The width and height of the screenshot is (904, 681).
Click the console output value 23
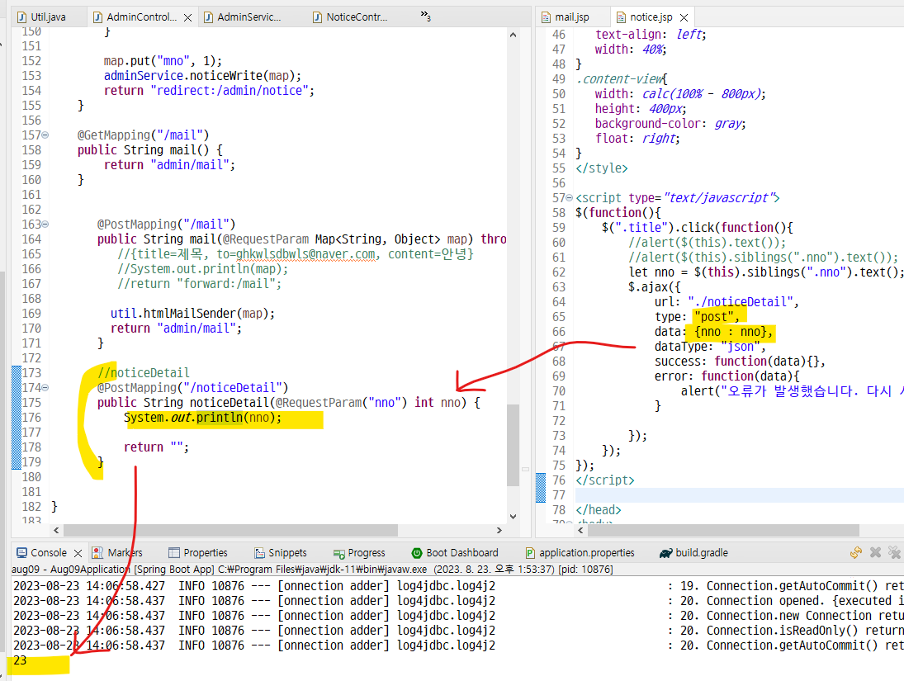click(x=20, y=660)
